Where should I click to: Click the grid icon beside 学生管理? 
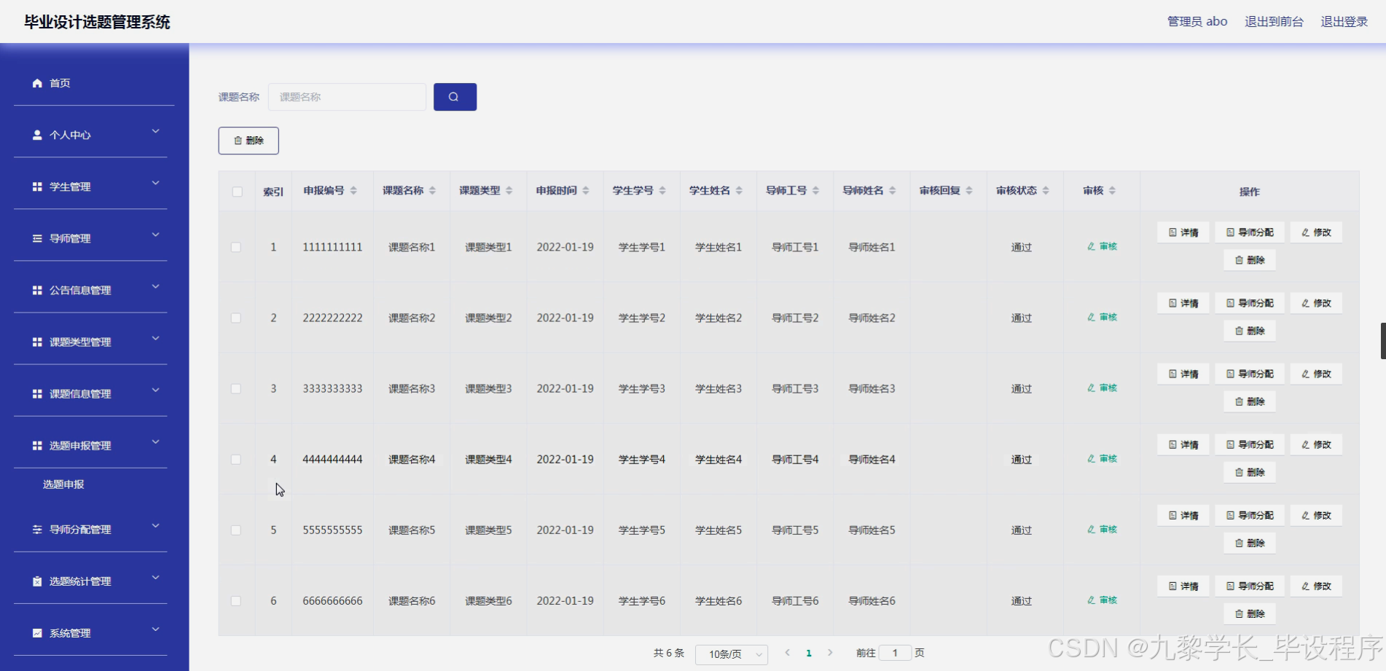tap(37, 187)
